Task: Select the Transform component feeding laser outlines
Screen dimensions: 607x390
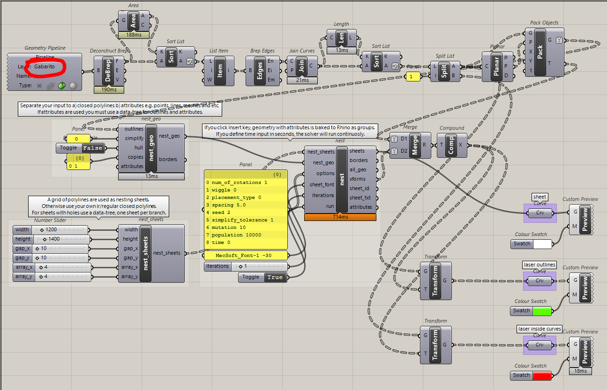Action: point(436,280)
